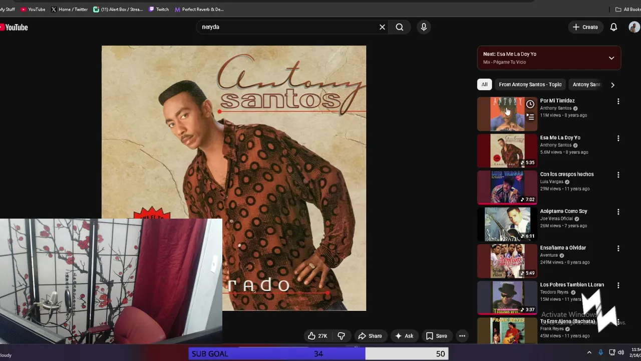Open the My Stuff bookmark folder
Image resolution: width=641 pixels, height=361 pixels.
coord(8,9)
